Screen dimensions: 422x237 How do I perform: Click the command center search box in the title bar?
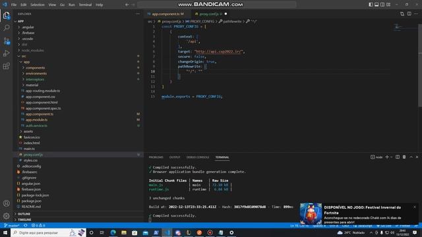click(x=217, y=5)
